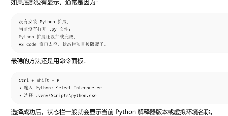Click the word 'Shift' in the shortcut
This screenshot has height=116, width=228.
tap(43, 80)
